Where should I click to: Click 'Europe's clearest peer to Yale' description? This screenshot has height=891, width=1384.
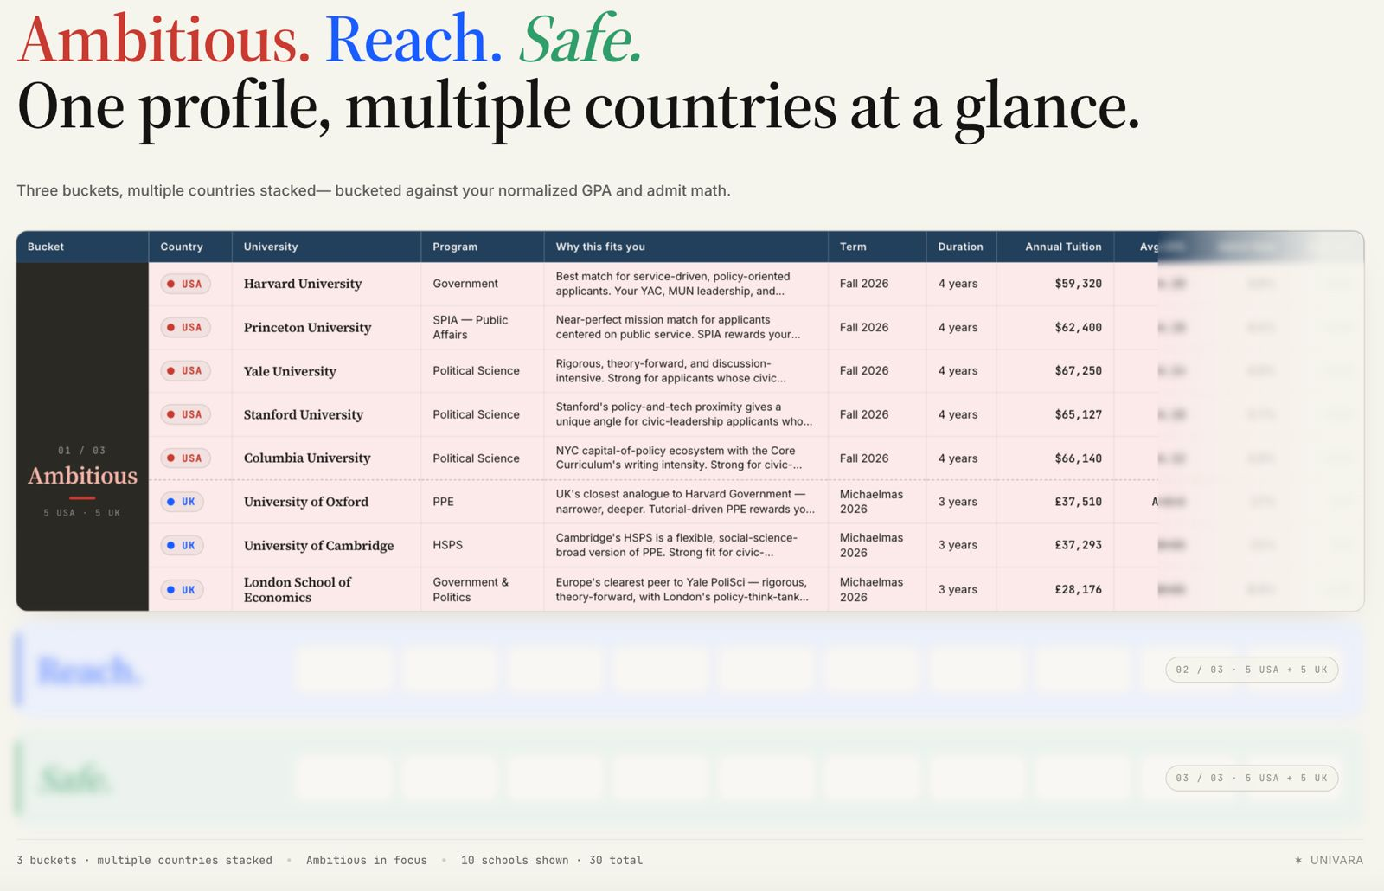682,589
